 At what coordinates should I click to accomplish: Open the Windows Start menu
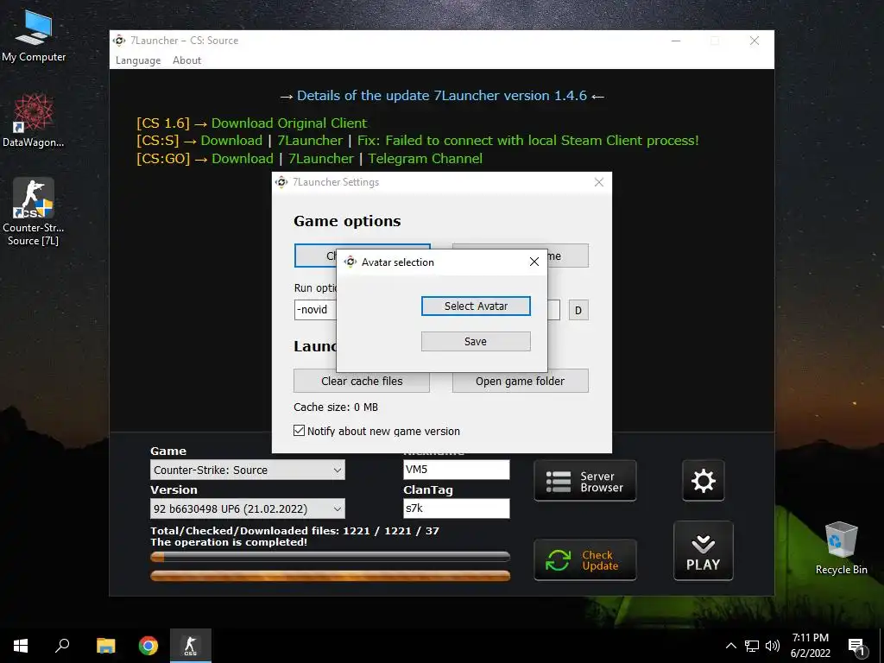click(x=21, y=646)
